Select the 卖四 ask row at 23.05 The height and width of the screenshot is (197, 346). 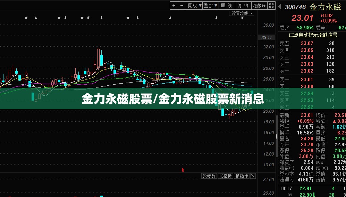pos(312,50)
